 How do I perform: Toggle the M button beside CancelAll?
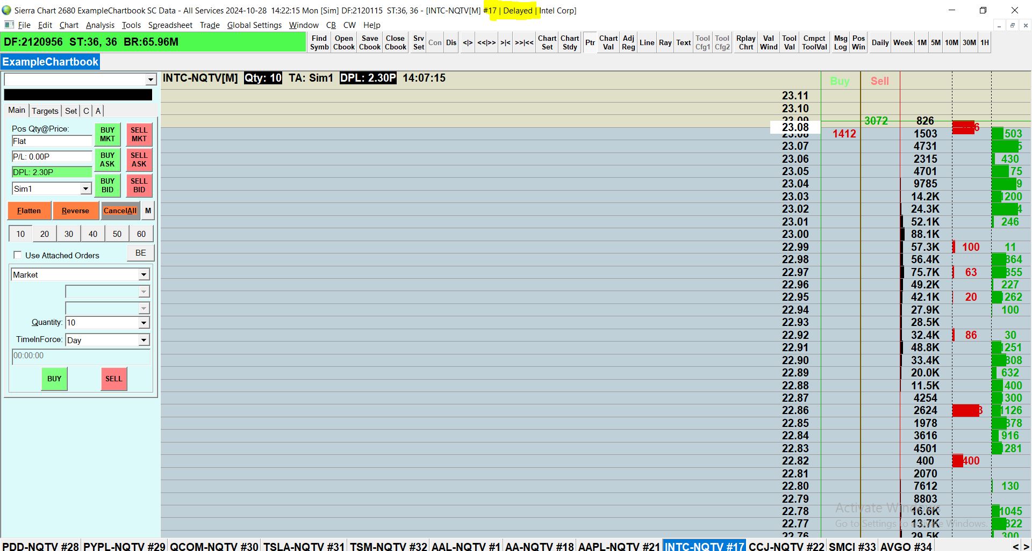[x=148, y=211]
